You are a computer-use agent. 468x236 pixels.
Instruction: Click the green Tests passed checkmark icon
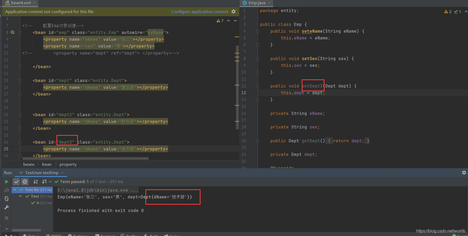click(56, 182)
